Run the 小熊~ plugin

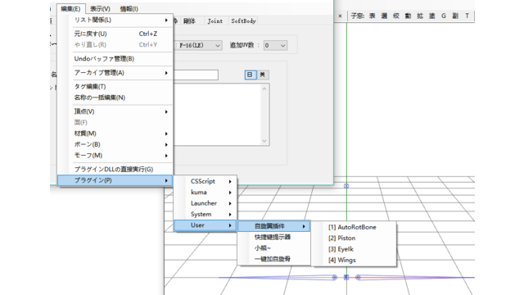(274, 248)
